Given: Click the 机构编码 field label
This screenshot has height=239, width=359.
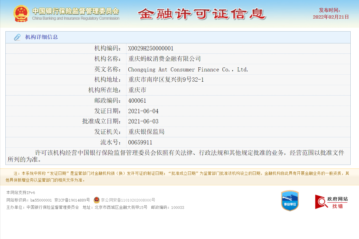Looking at the screenshot, I should [x=108, y=49].
